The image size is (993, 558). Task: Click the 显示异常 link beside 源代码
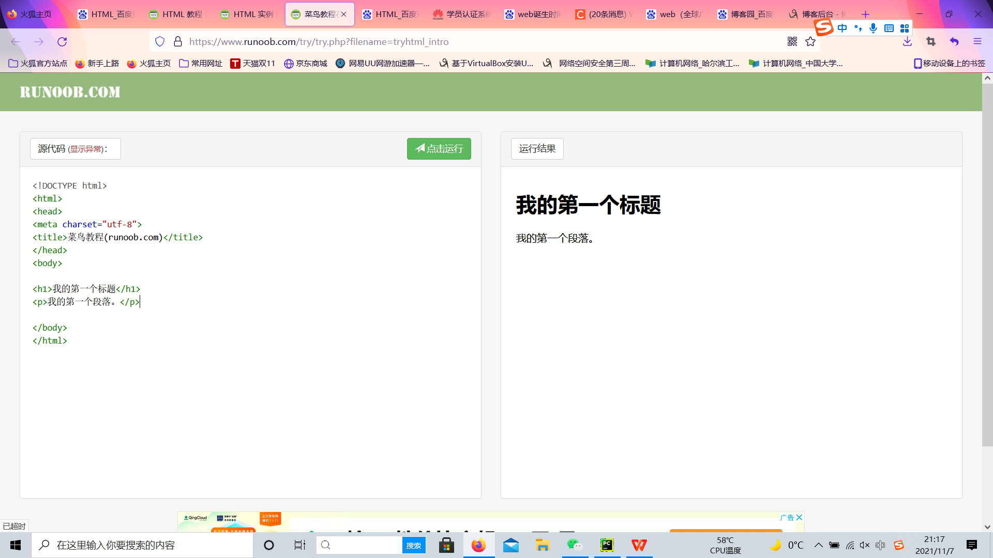click(86, 149)
